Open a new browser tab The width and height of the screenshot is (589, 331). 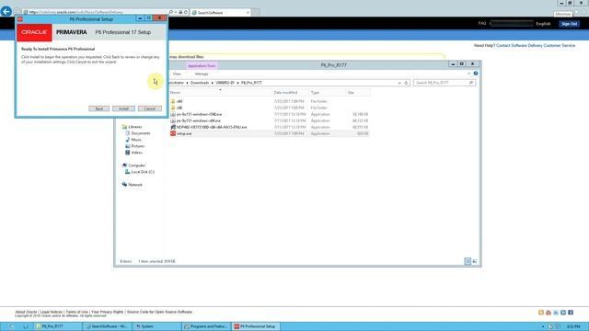coord(256,12)
